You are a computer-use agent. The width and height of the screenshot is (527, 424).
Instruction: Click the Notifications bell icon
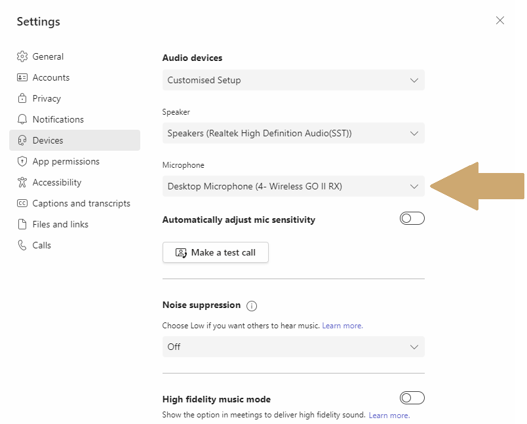(x=22, y=119)
